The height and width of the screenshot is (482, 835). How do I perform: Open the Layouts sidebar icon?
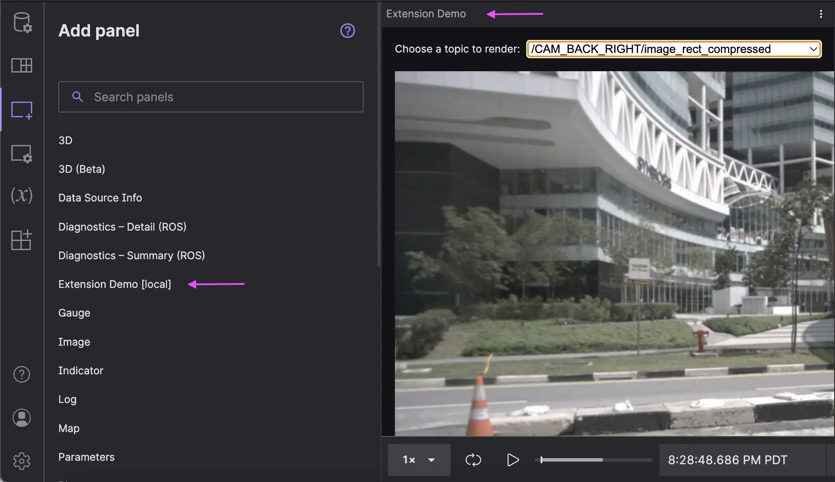point(22,66)
